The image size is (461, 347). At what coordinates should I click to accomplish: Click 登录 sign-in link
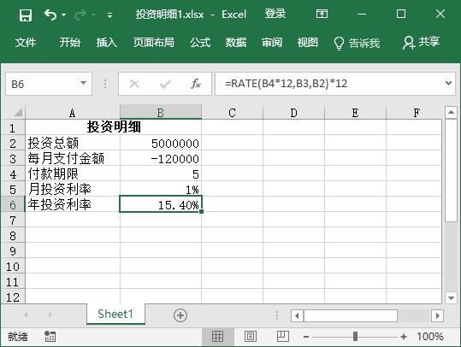click(275, 14)
